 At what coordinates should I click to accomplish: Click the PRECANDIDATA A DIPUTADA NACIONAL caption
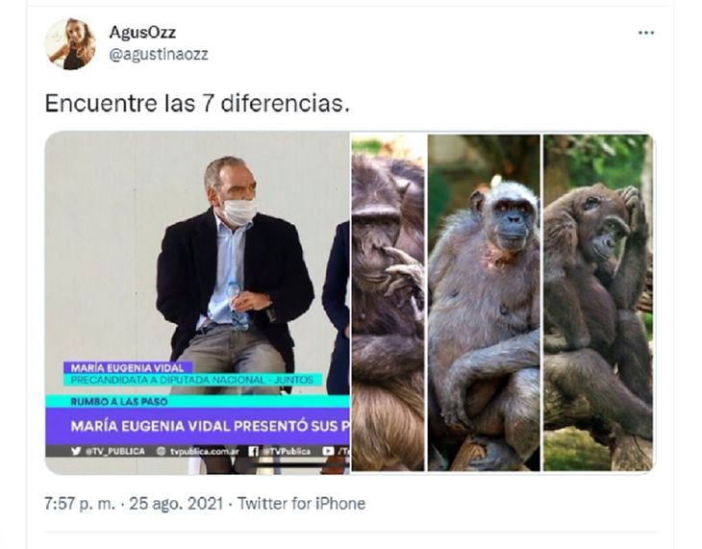(x=192, y=380)
